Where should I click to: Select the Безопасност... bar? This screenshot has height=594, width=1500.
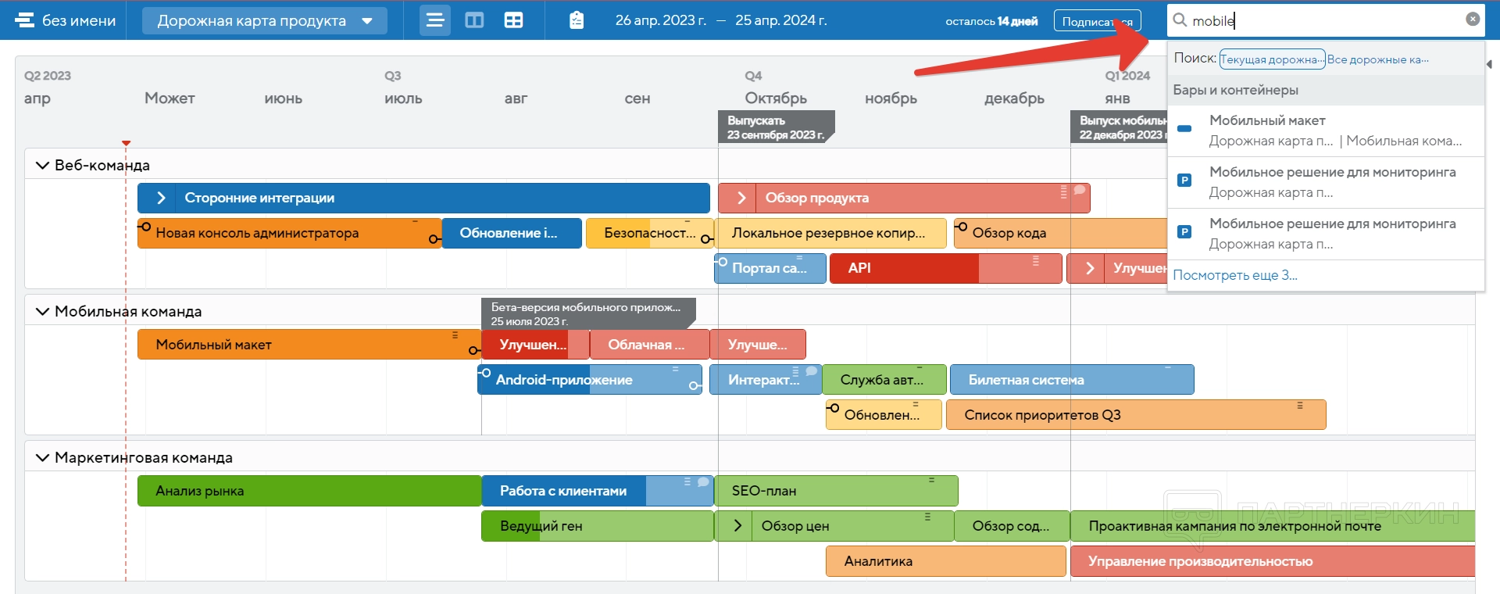coord(648,233)
